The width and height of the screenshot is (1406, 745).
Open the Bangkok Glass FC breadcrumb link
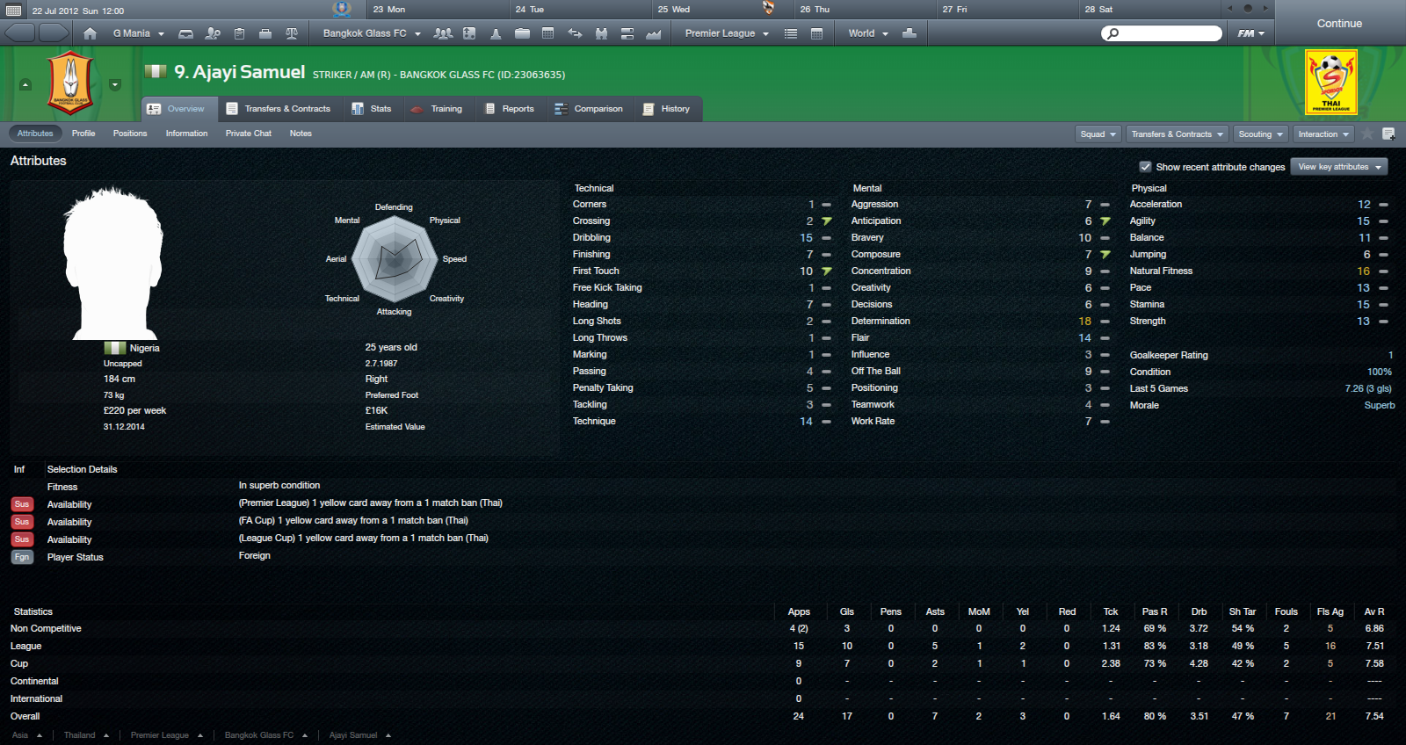(x=259, y=735)
